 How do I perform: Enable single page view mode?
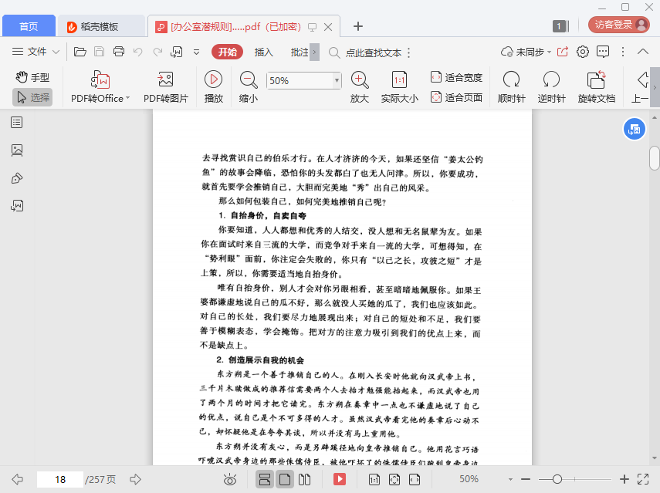pos(285,479)
